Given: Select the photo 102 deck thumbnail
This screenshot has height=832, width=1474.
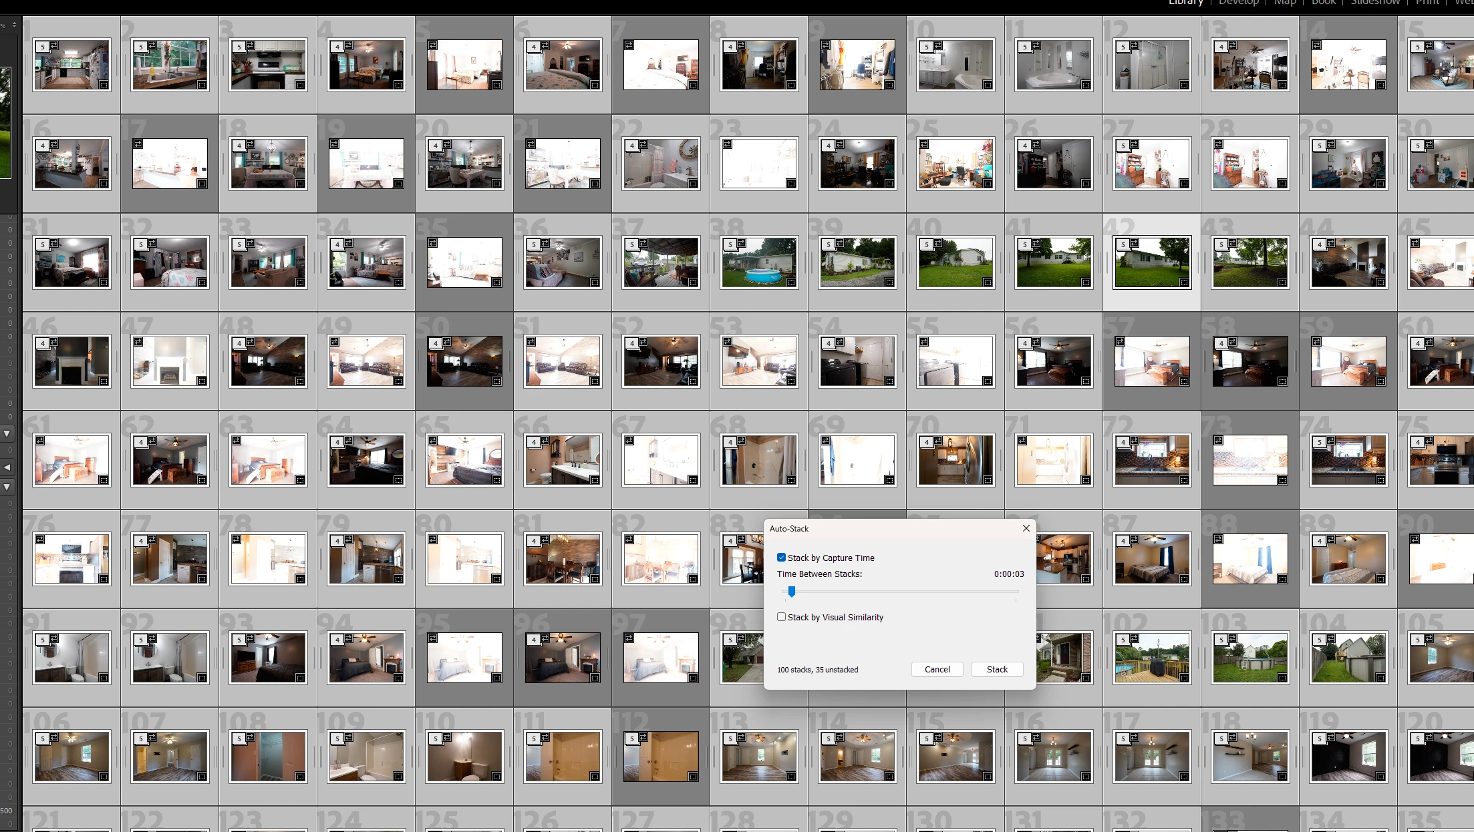Looking at the screenshot, I should pos(1152,658).
